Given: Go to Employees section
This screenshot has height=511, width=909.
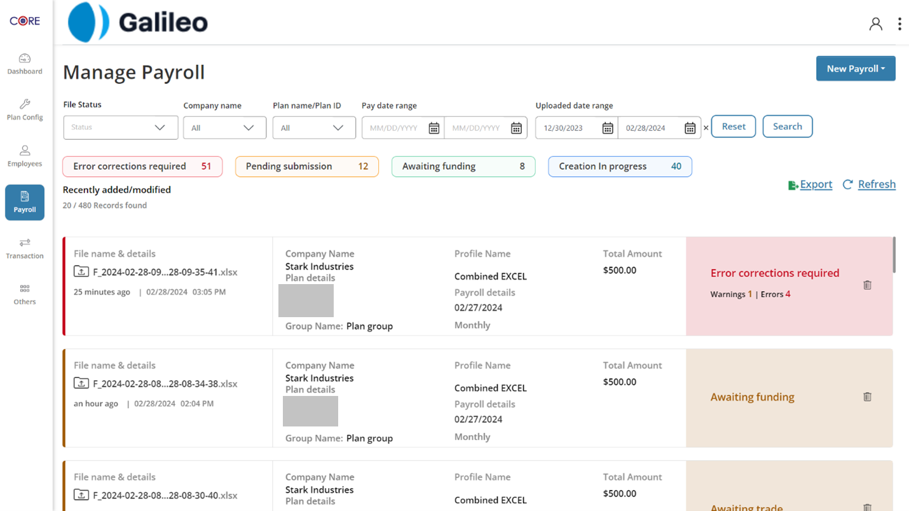Looking at the screenshot, I should (25, 156).
